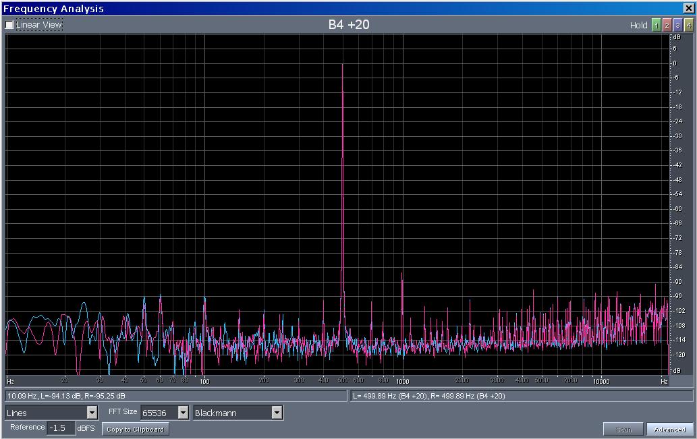Click Copy to Clipboard button
Screen dimensions: 697x439
pyautogui.click(x=136, y=430)
